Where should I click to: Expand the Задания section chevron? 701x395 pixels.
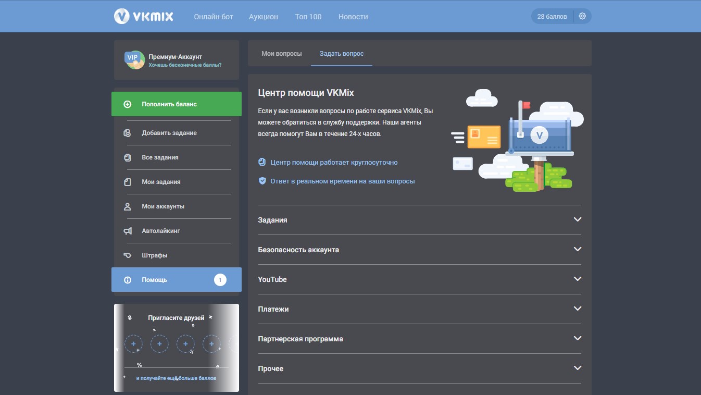(x=577, y=219)
